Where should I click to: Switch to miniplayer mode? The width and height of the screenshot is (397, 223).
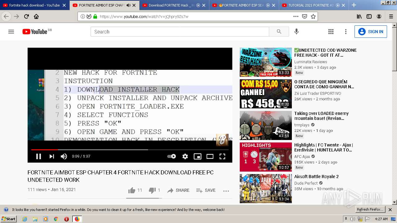(x=198, y=156)
